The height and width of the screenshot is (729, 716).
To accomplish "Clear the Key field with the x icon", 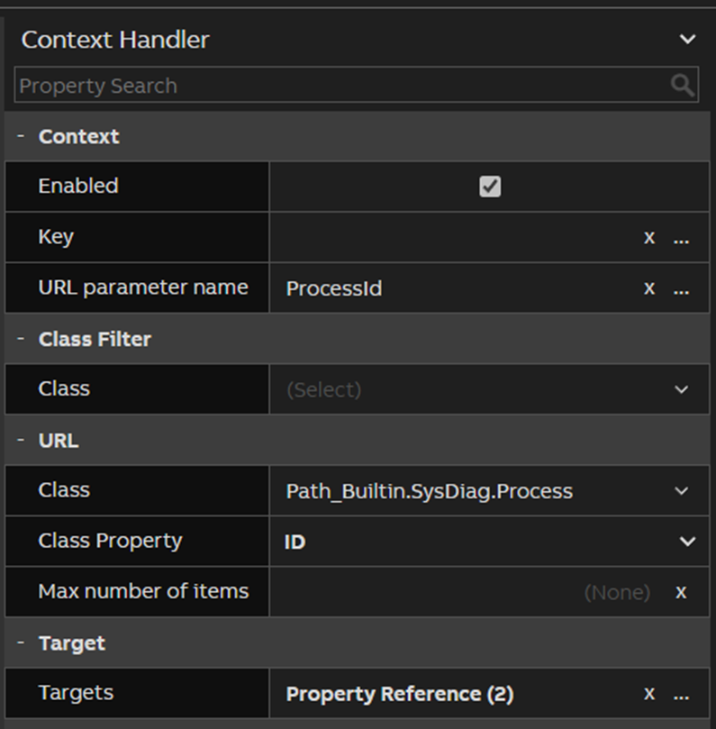I will (648, 237).
